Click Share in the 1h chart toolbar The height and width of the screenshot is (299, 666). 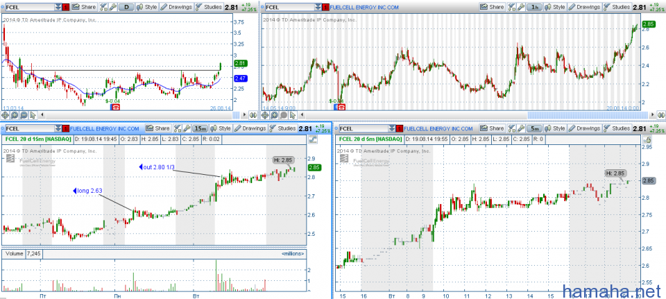pos(492,7)
